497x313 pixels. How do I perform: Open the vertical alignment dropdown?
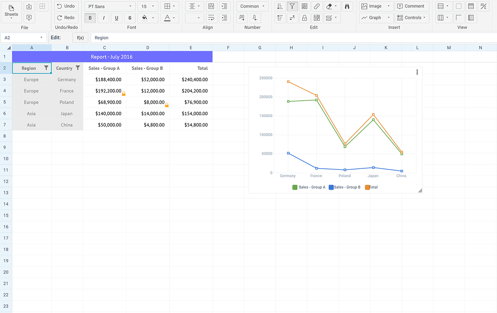[x=194, y=18]
